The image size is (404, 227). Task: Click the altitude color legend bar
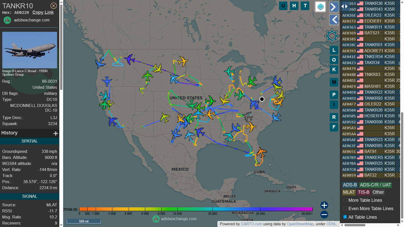click(196, 209)
